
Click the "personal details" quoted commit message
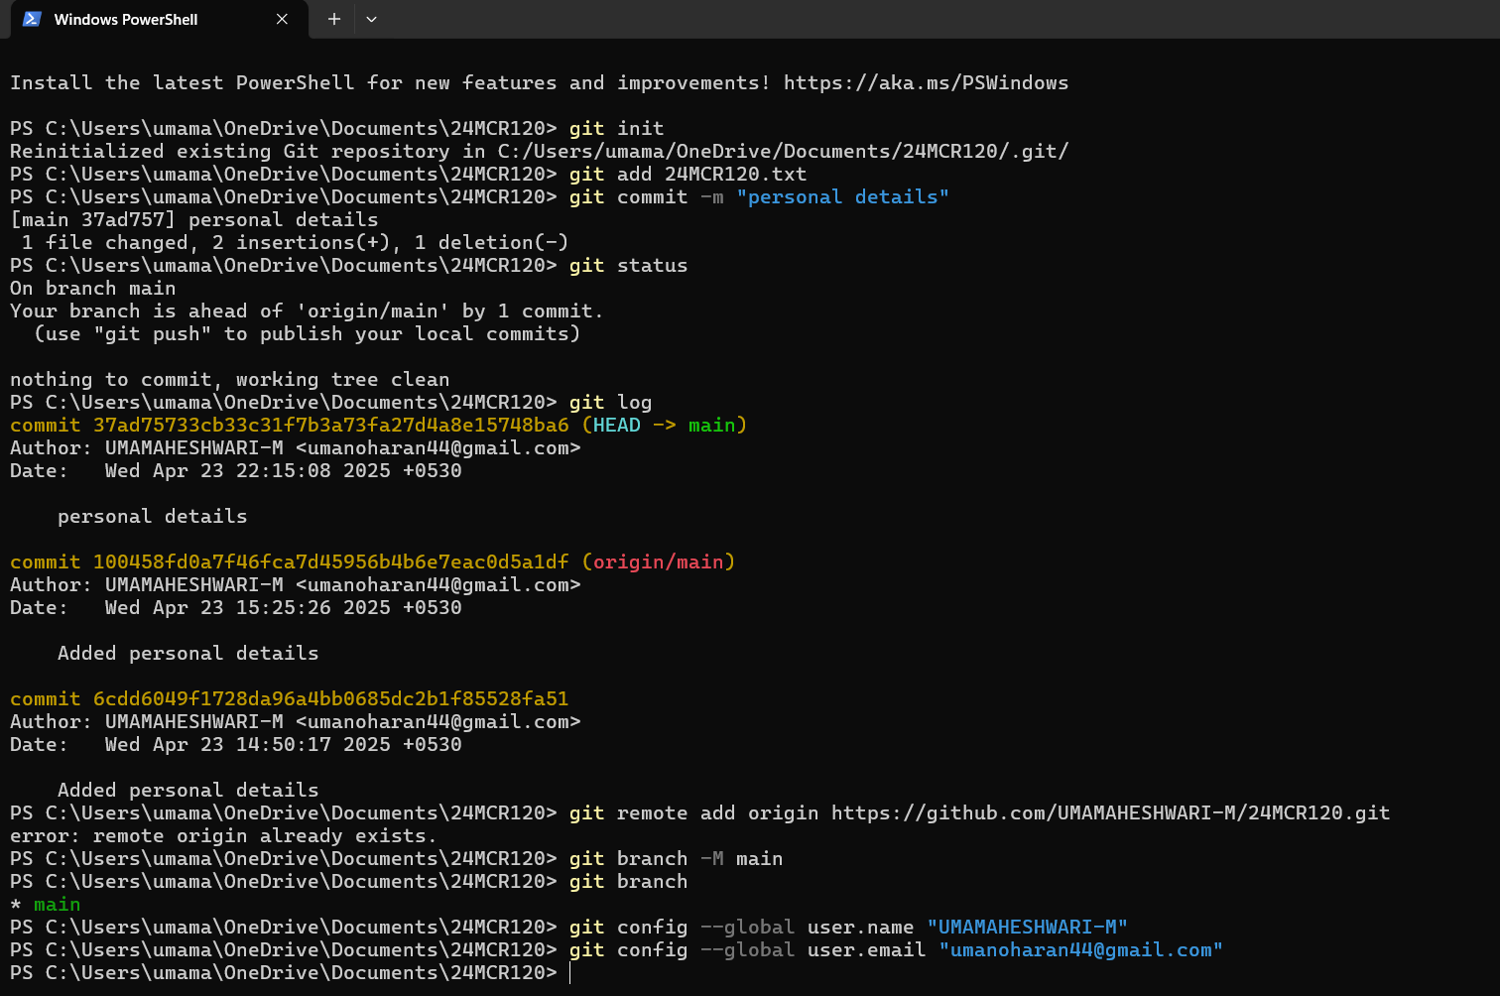(842, 196)
